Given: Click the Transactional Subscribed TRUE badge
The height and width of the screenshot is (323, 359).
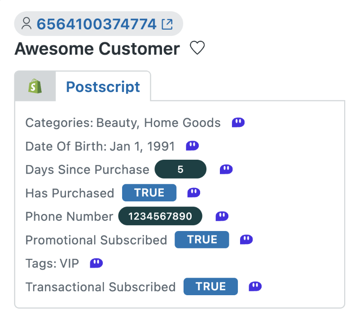Looking at the screenshot, I should [x=210, y=286].
